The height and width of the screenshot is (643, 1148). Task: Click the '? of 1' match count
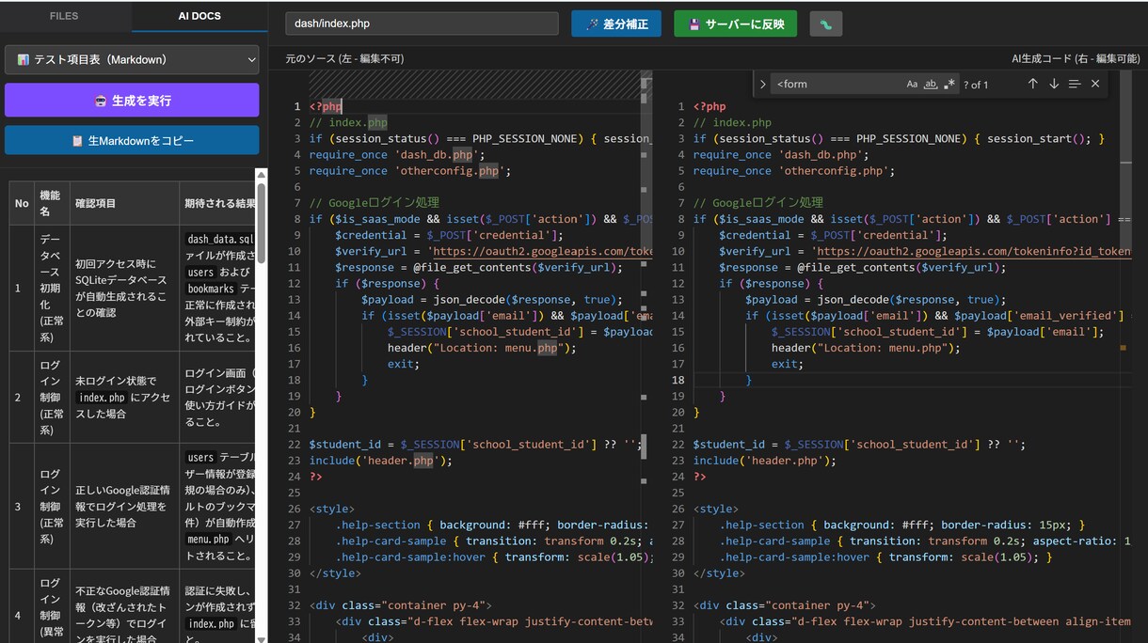click(976, 85)
